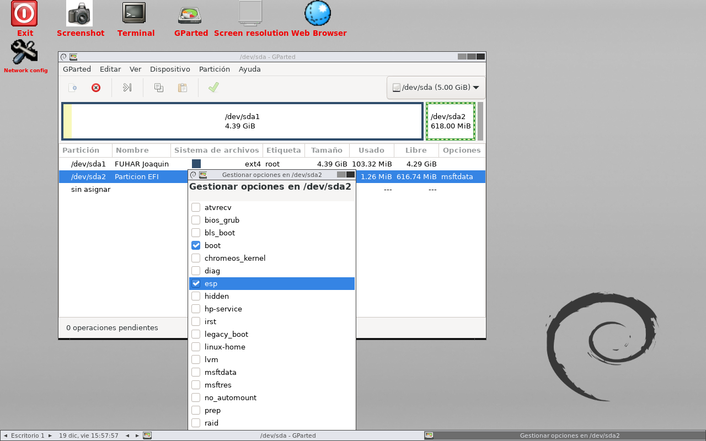Select the /dev/sda1 partition row
Viewport: 706px width, 441px height.
[x=88, y=164]
